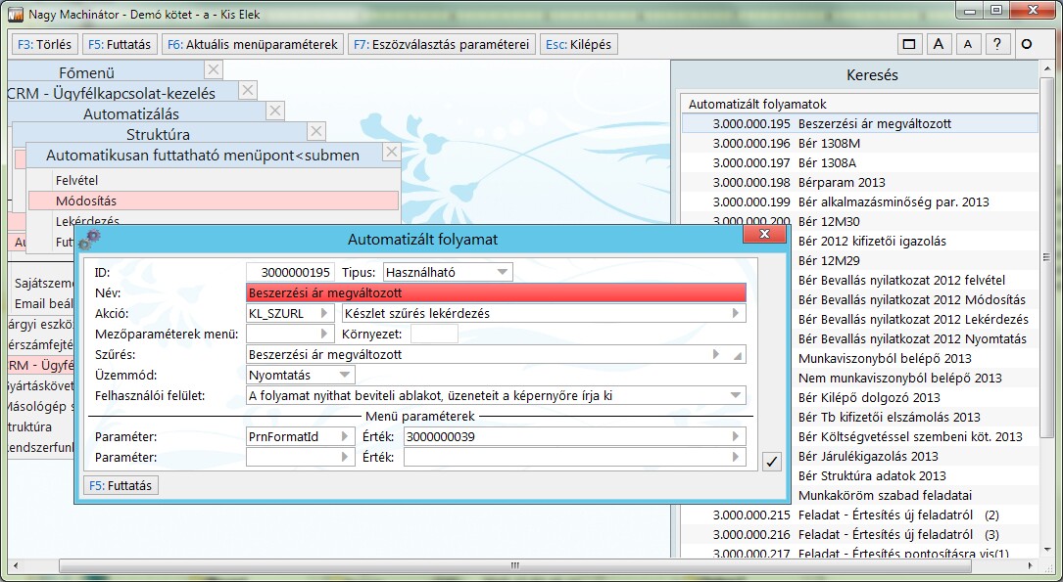Confirm with the checkmark icon in dialog
The height and width of the screenshot is (582, 1063).
coord(771,461)
